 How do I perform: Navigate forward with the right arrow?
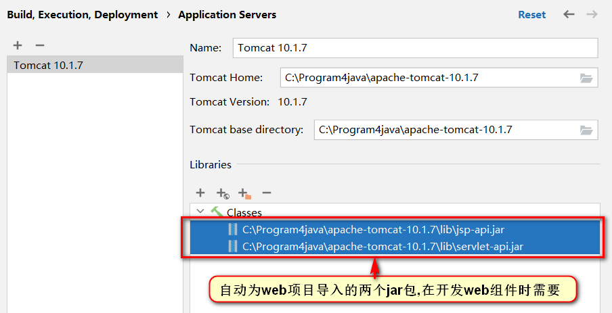(592, 15)
